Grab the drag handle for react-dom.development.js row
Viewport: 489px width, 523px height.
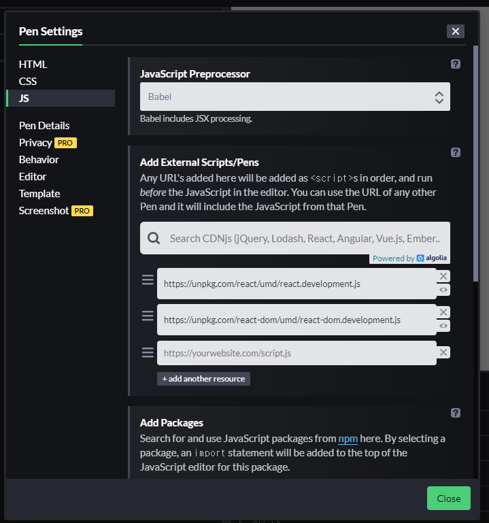click(148, 316)
